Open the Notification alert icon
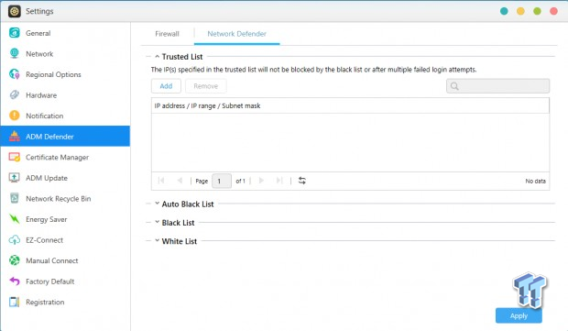The image size is (568, 331). (15, 116)
